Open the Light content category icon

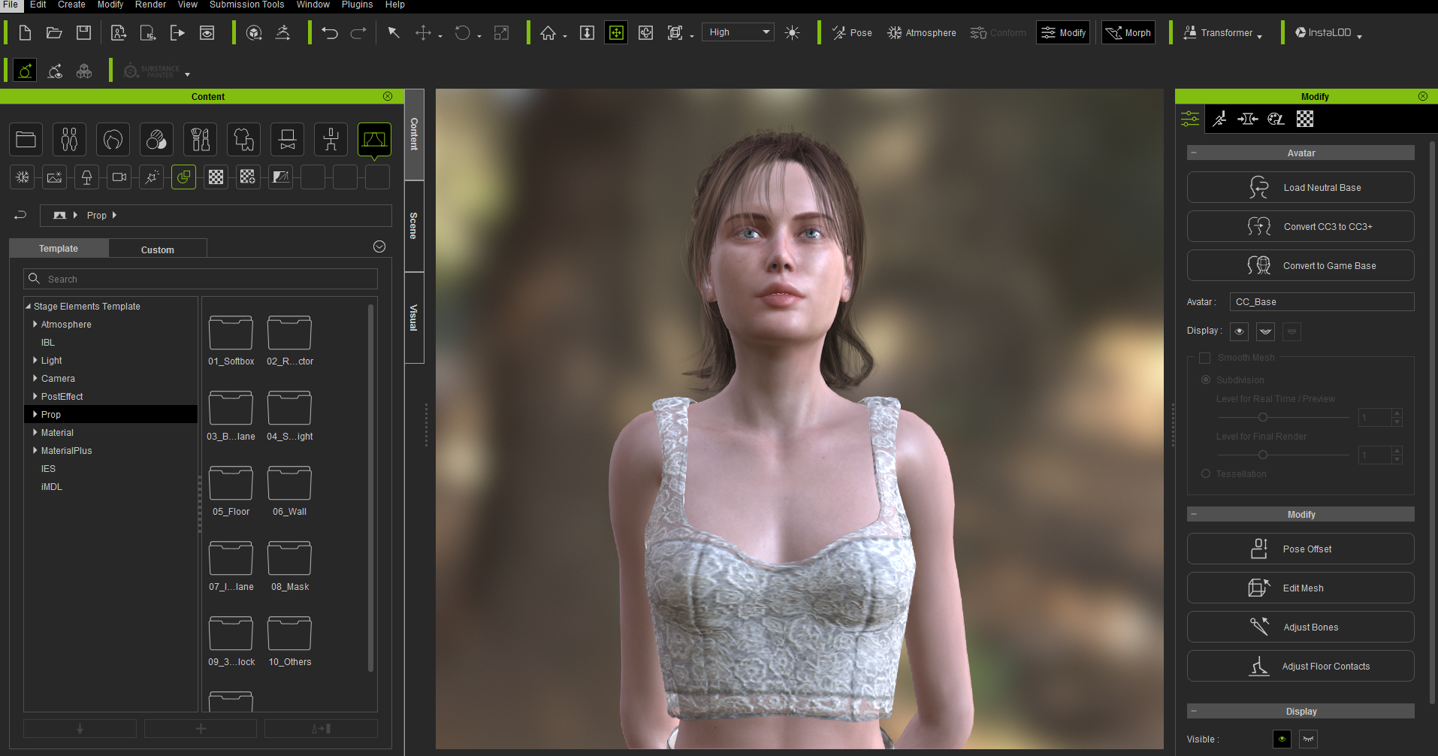[x=86, y=177]
